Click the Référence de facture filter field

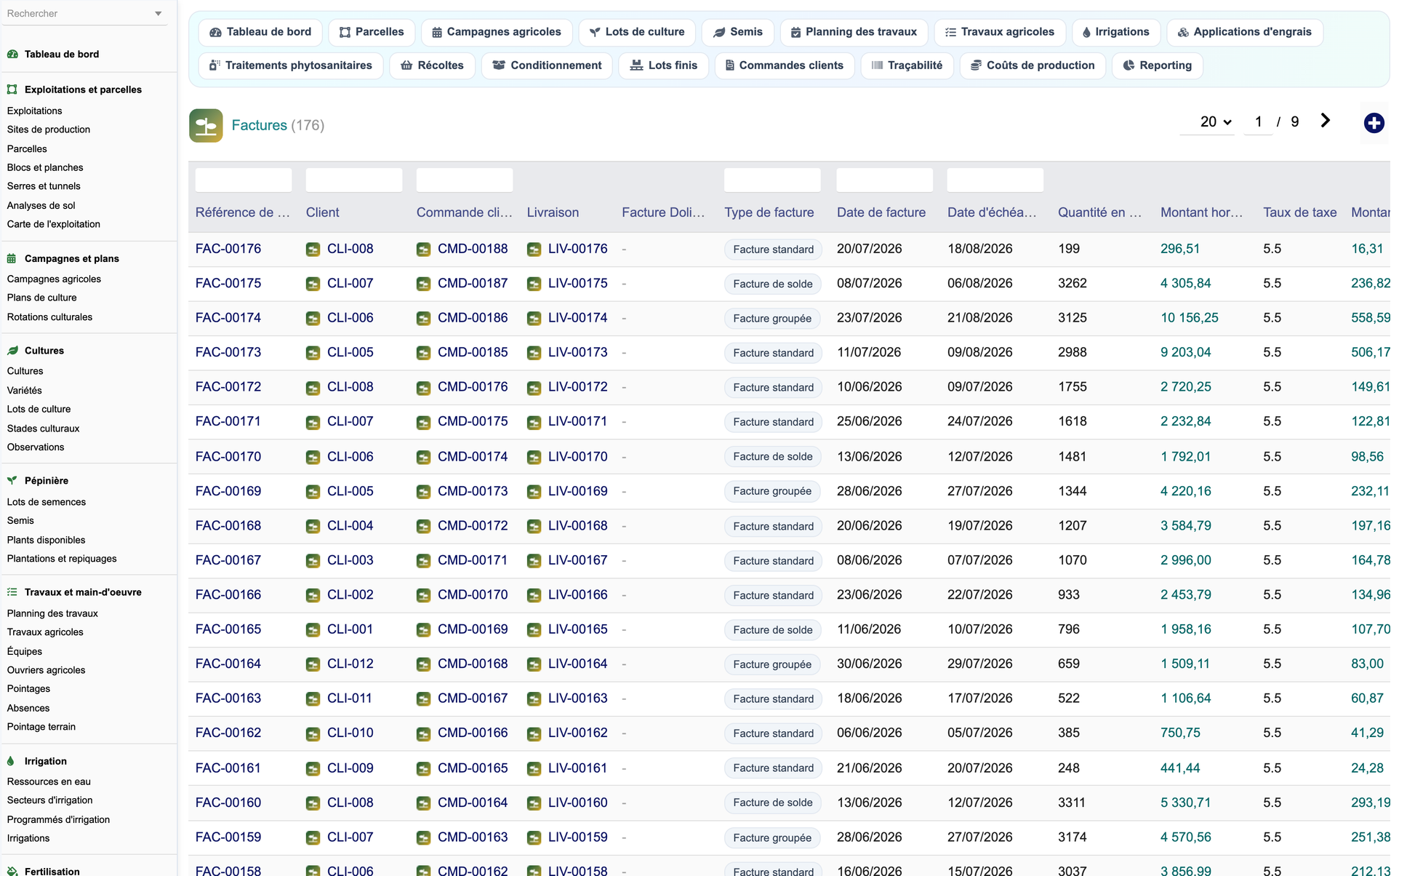tap(244, 180)
